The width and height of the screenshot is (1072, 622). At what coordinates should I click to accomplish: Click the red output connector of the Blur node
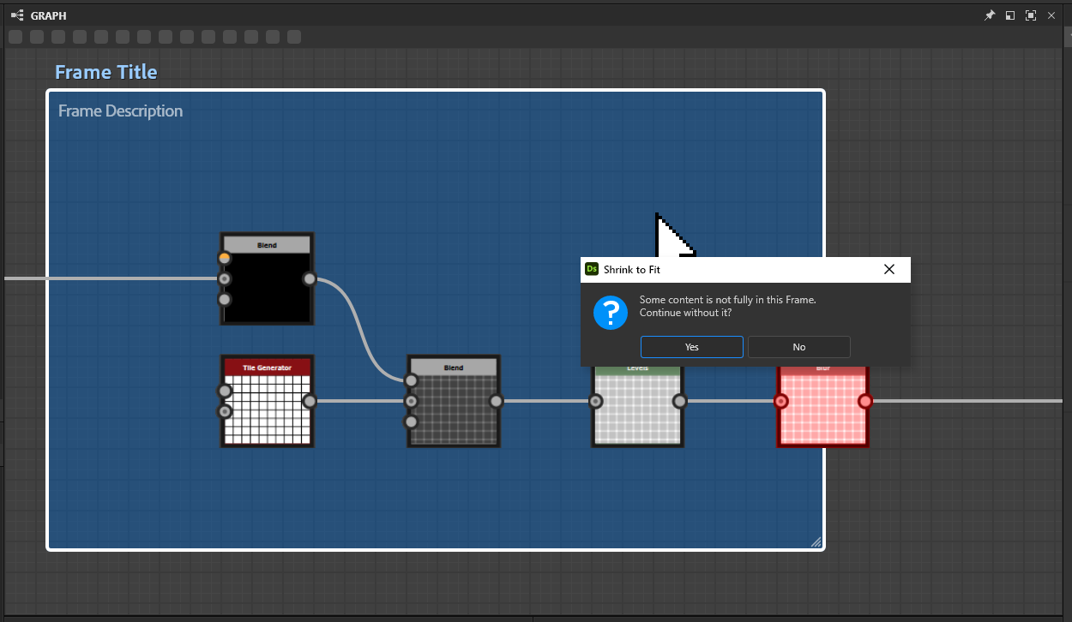pos(864,401)
